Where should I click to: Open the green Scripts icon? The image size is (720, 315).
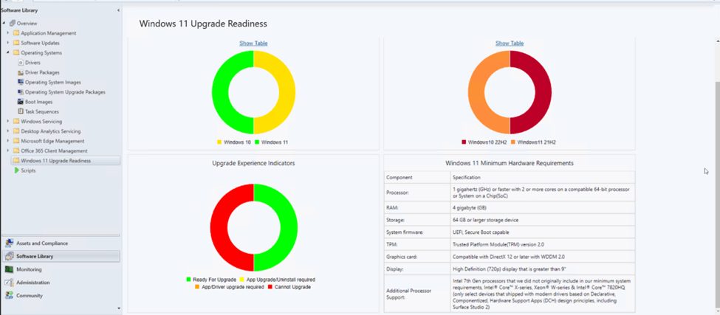click(x=16, y=170)
